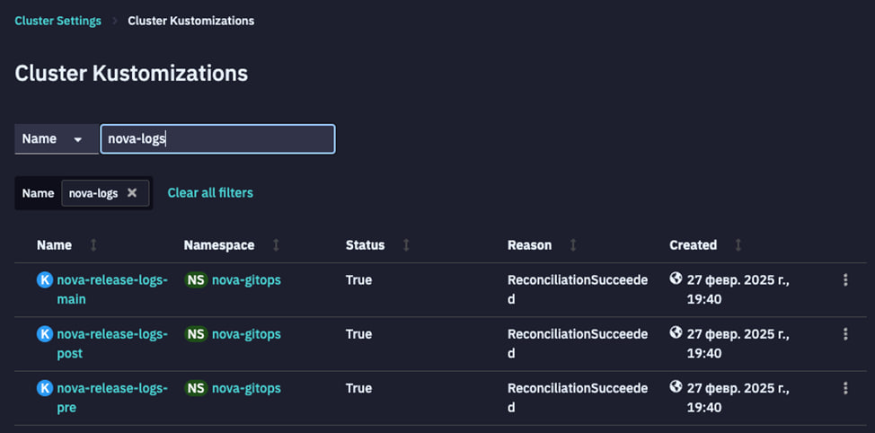Click True status in nova-release-logs-main row
Viewport: 875px width, 433px height.
coord(358,280)
